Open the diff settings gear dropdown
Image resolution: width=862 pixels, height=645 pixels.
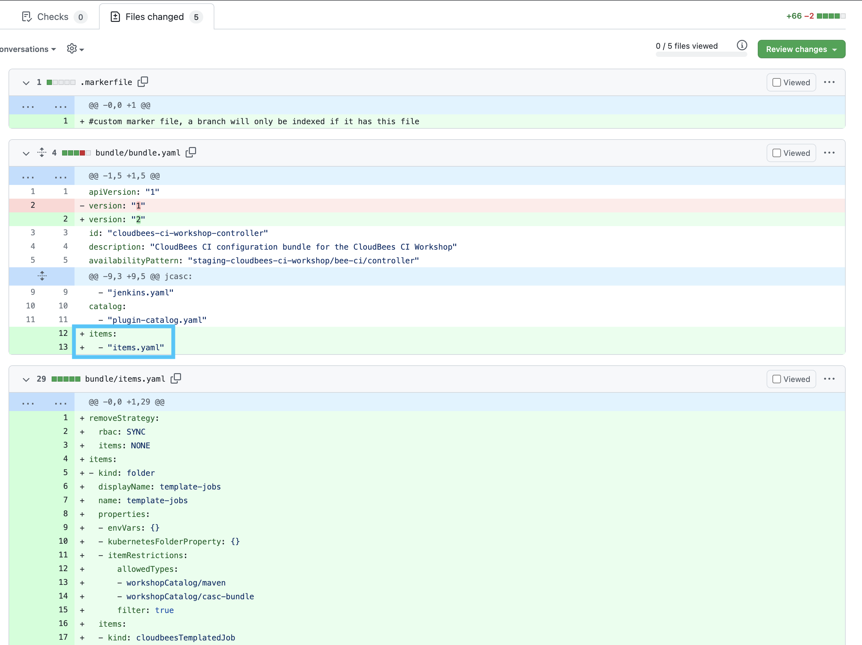[x=75, y=49]
